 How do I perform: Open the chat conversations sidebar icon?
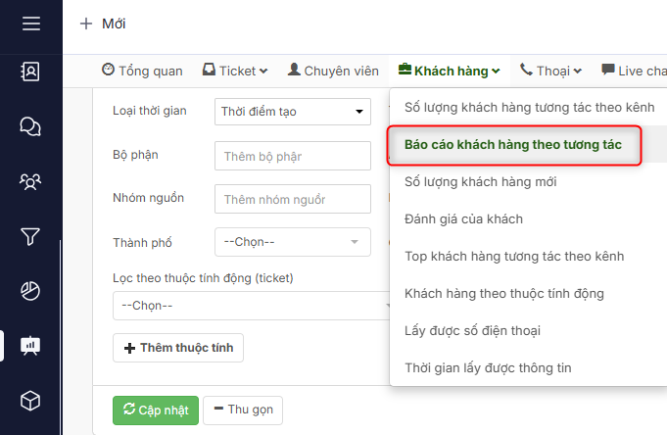click(30, 126)
